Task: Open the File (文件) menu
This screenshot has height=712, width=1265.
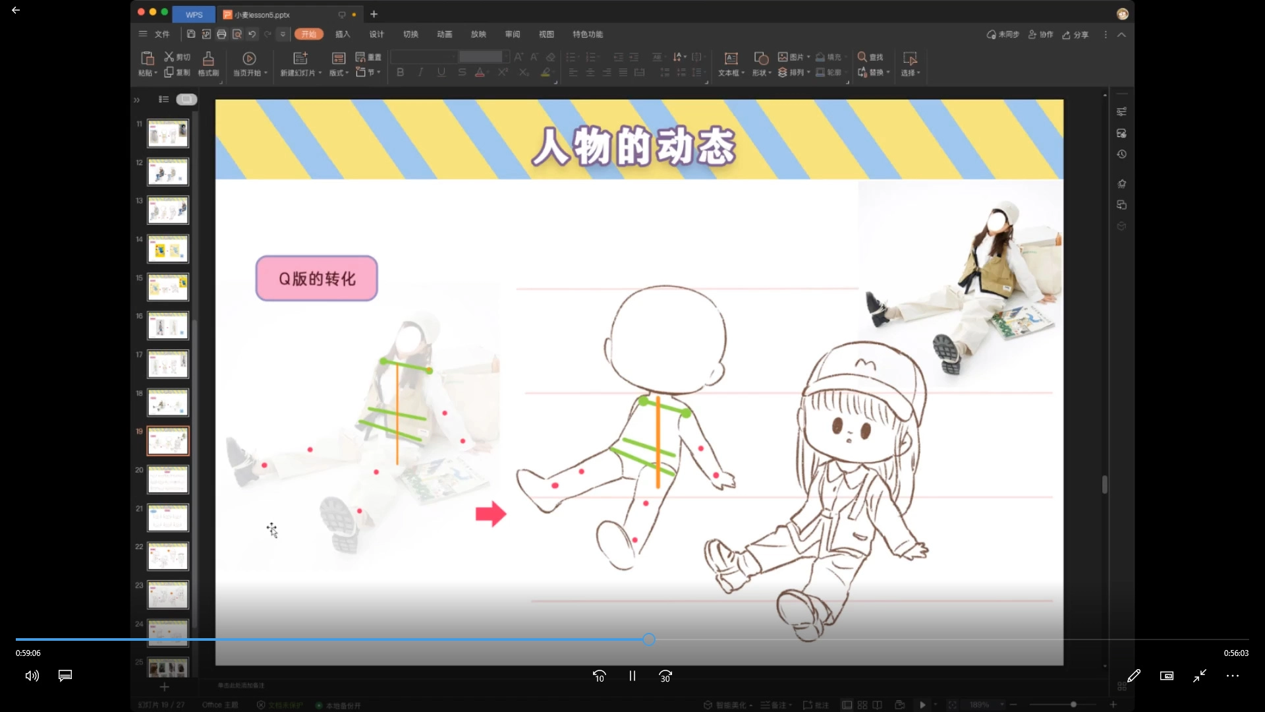Action: pyautogui.click(x=162, y=34)
